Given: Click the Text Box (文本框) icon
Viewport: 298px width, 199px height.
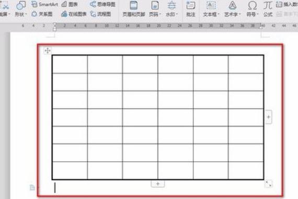Looking at the screenshot, I should point(211,5).
